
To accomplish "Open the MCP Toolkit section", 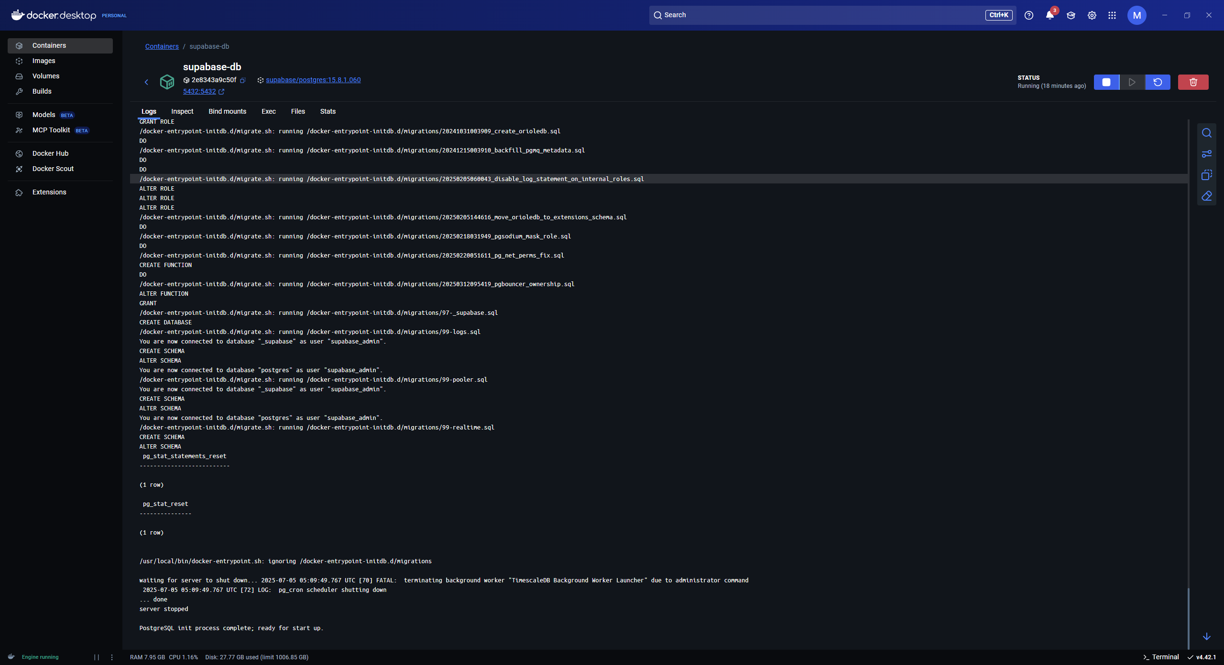I will pyautogui.click(x=60, y=130).
